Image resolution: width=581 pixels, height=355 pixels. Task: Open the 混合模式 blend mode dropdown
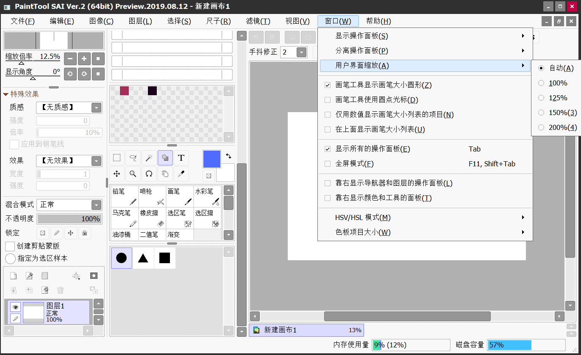97,205
